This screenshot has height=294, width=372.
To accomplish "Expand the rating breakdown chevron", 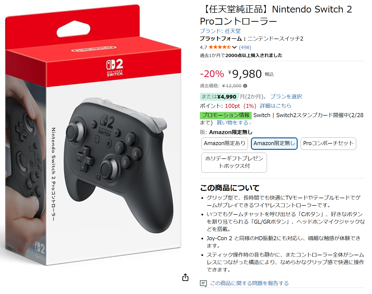I will coord(234,47).
